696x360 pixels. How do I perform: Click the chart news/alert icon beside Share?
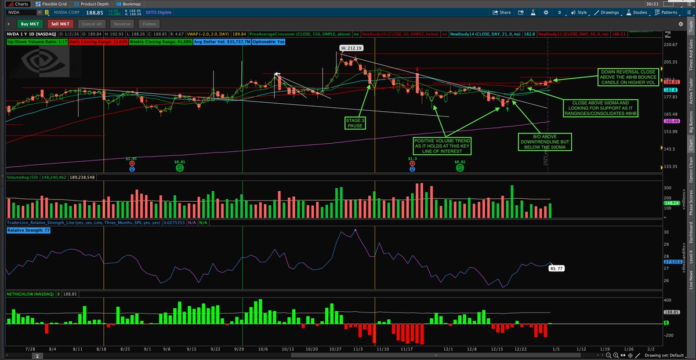pos(520,12)
